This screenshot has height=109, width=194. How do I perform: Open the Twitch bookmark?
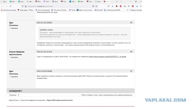click(72, 10)
